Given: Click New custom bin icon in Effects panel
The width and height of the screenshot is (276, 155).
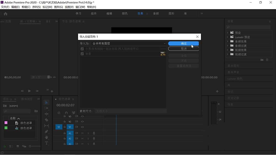Looking at the screenshot, I should (x=262, y=60).
